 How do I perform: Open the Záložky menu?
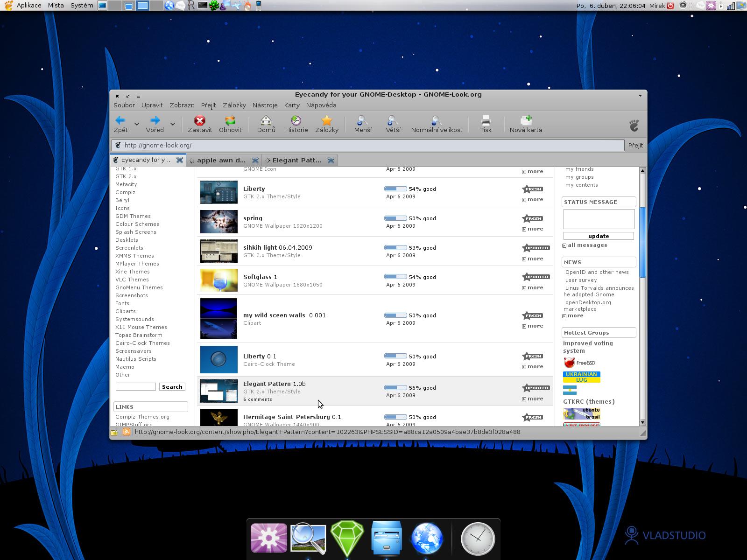pyautogui.click(x=234, y=105)
